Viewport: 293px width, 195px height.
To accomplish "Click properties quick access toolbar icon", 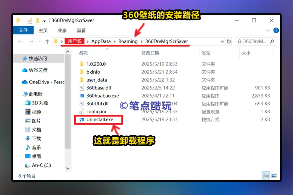I will tap(30, 20).
